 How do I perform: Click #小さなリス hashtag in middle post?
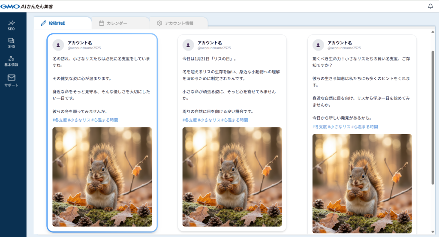(209, 120)
